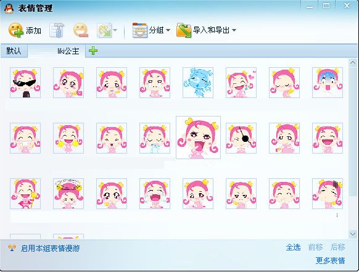Click the move-to-group arrow icon

pos(104,30)
